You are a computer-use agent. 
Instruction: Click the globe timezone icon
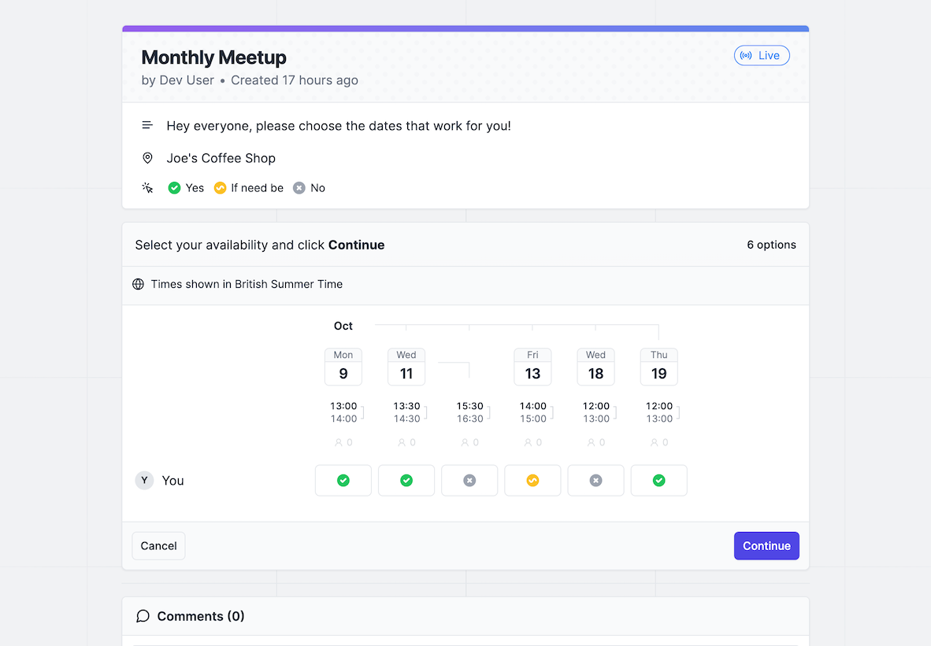[139, 284]
